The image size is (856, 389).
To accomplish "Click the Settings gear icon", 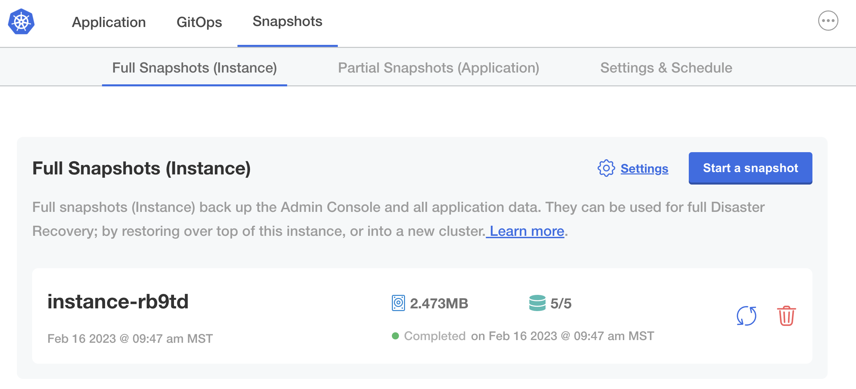I will click(x=606, y=169).
